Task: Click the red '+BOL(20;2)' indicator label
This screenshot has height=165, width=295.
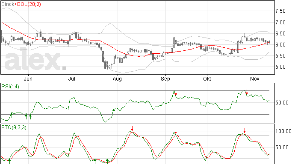Action: coord(28,4)
